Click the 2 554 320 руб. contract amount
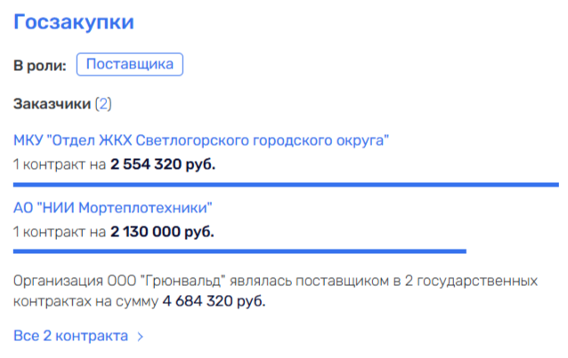568x358 pixels. click(x=163, y=164)
